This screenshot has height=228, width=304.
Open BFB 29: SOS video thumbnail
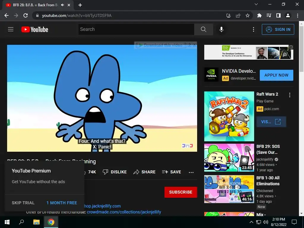point(229,158)
